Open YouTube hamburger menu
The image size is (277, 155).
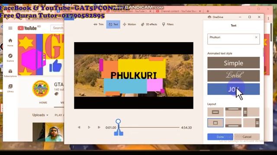[10, 28]
